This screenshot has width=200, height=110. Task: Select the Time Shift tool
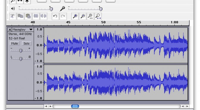pos(20,1)
